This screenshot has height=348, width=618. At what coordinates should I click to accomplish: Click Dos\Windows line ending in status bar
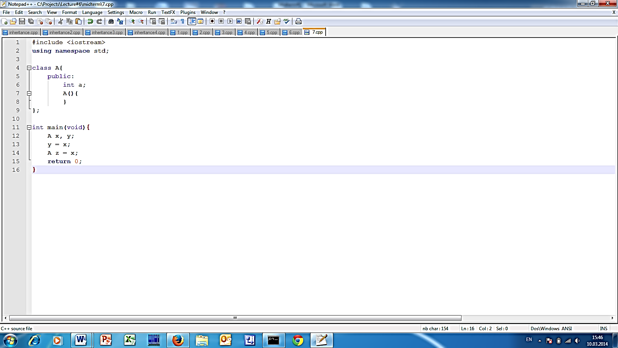(545, 328)
